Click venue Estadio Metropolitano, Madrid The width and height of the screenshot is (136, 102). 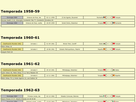[70, 49]
